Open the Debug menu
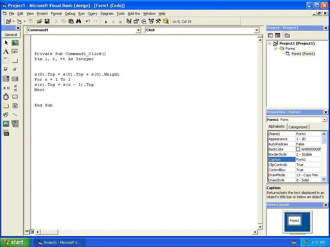 pyautogui.click(x=70, y=14)
